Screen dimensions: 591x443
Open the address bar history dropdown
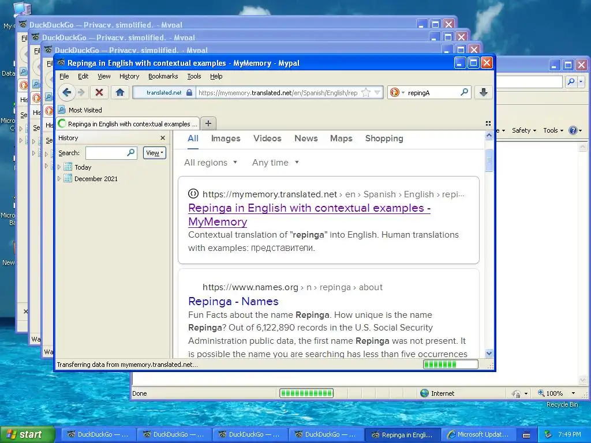tap(377, 93)
